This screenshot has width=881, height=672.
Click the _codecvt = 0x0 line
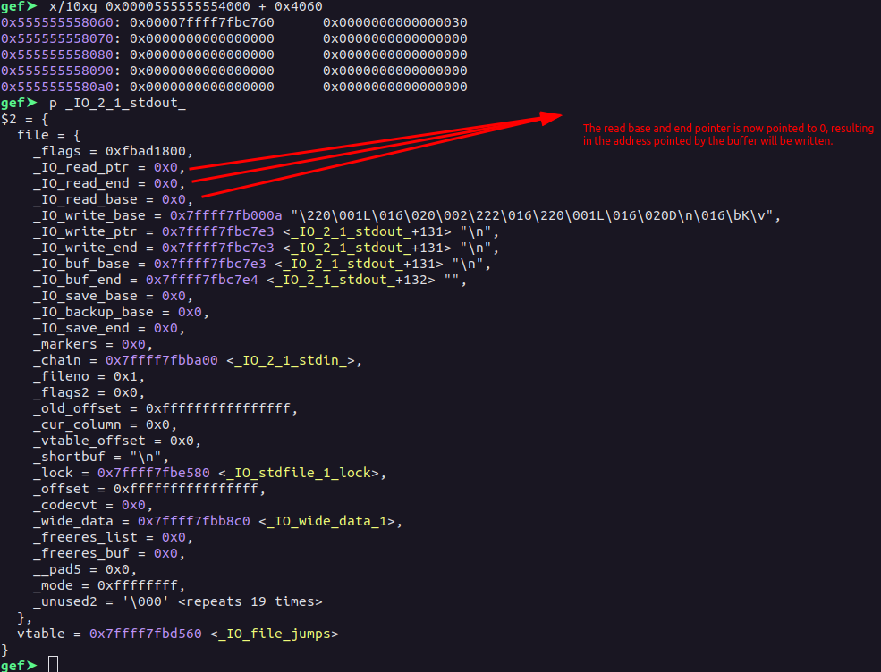coord(93,505)
